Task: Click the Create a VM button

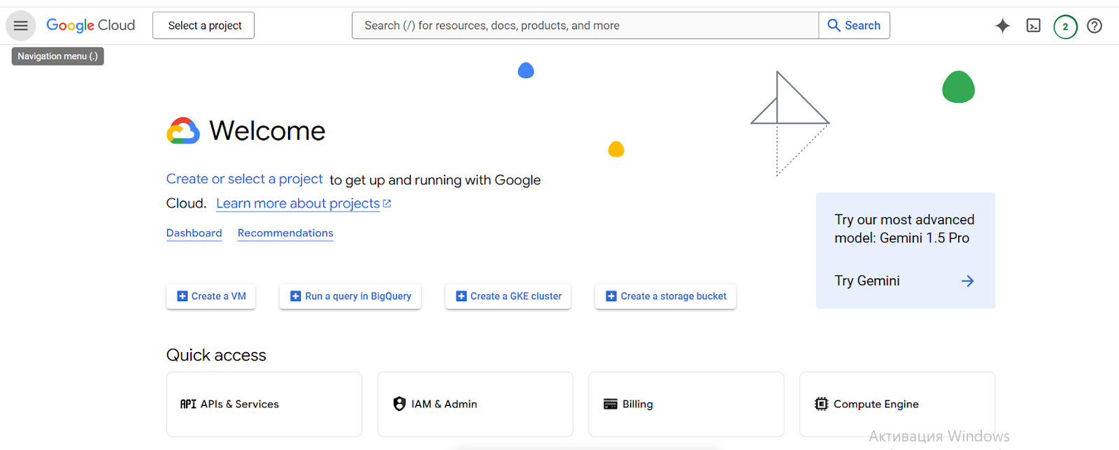Action: [x=211, y=296]
